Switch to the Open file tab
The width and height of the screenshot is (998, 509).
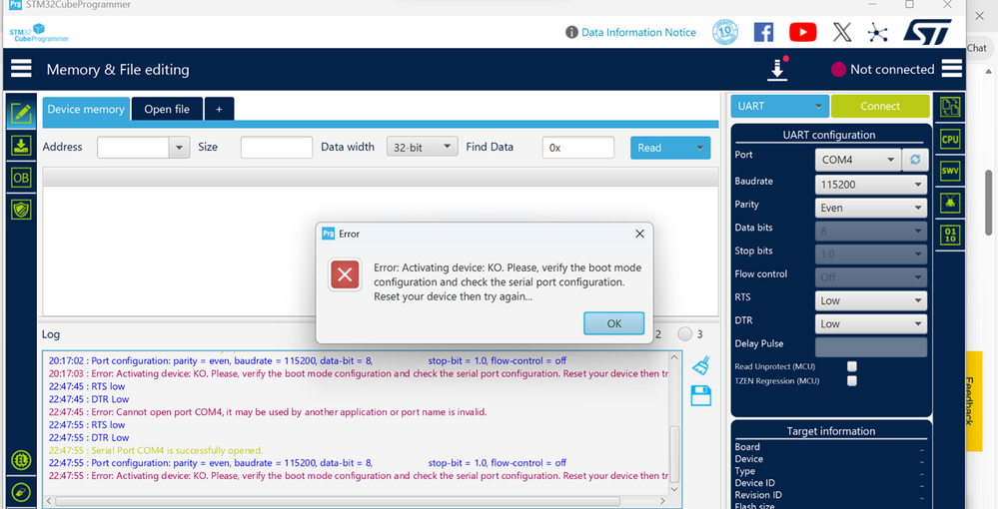pyautogui.click(x=167, y=109)
